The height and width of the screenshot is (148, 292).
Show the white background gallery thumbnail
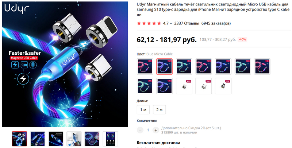[74, 139]
